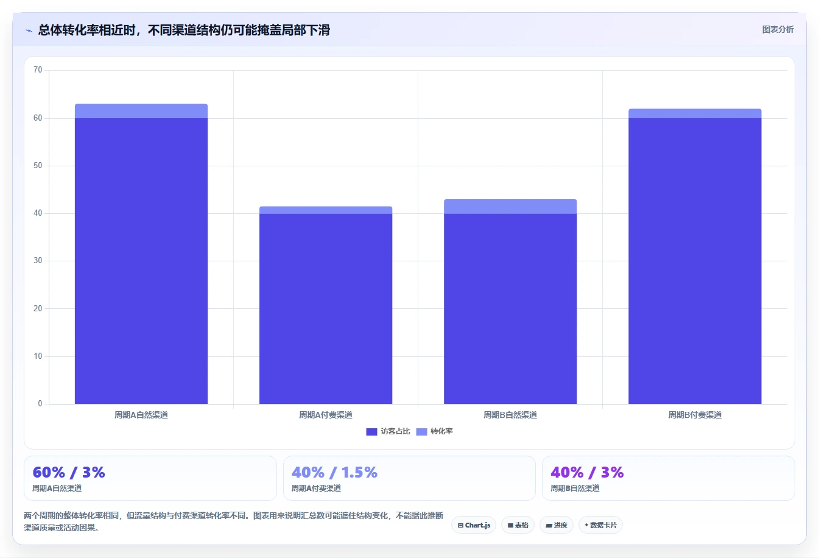Click the y-axis tick label 70

coord(38,70)
